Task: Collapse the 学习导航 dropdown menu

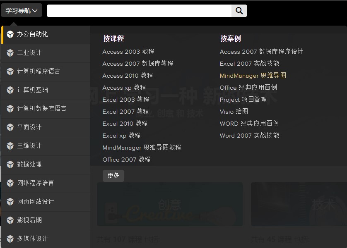Action: point(22,10)
